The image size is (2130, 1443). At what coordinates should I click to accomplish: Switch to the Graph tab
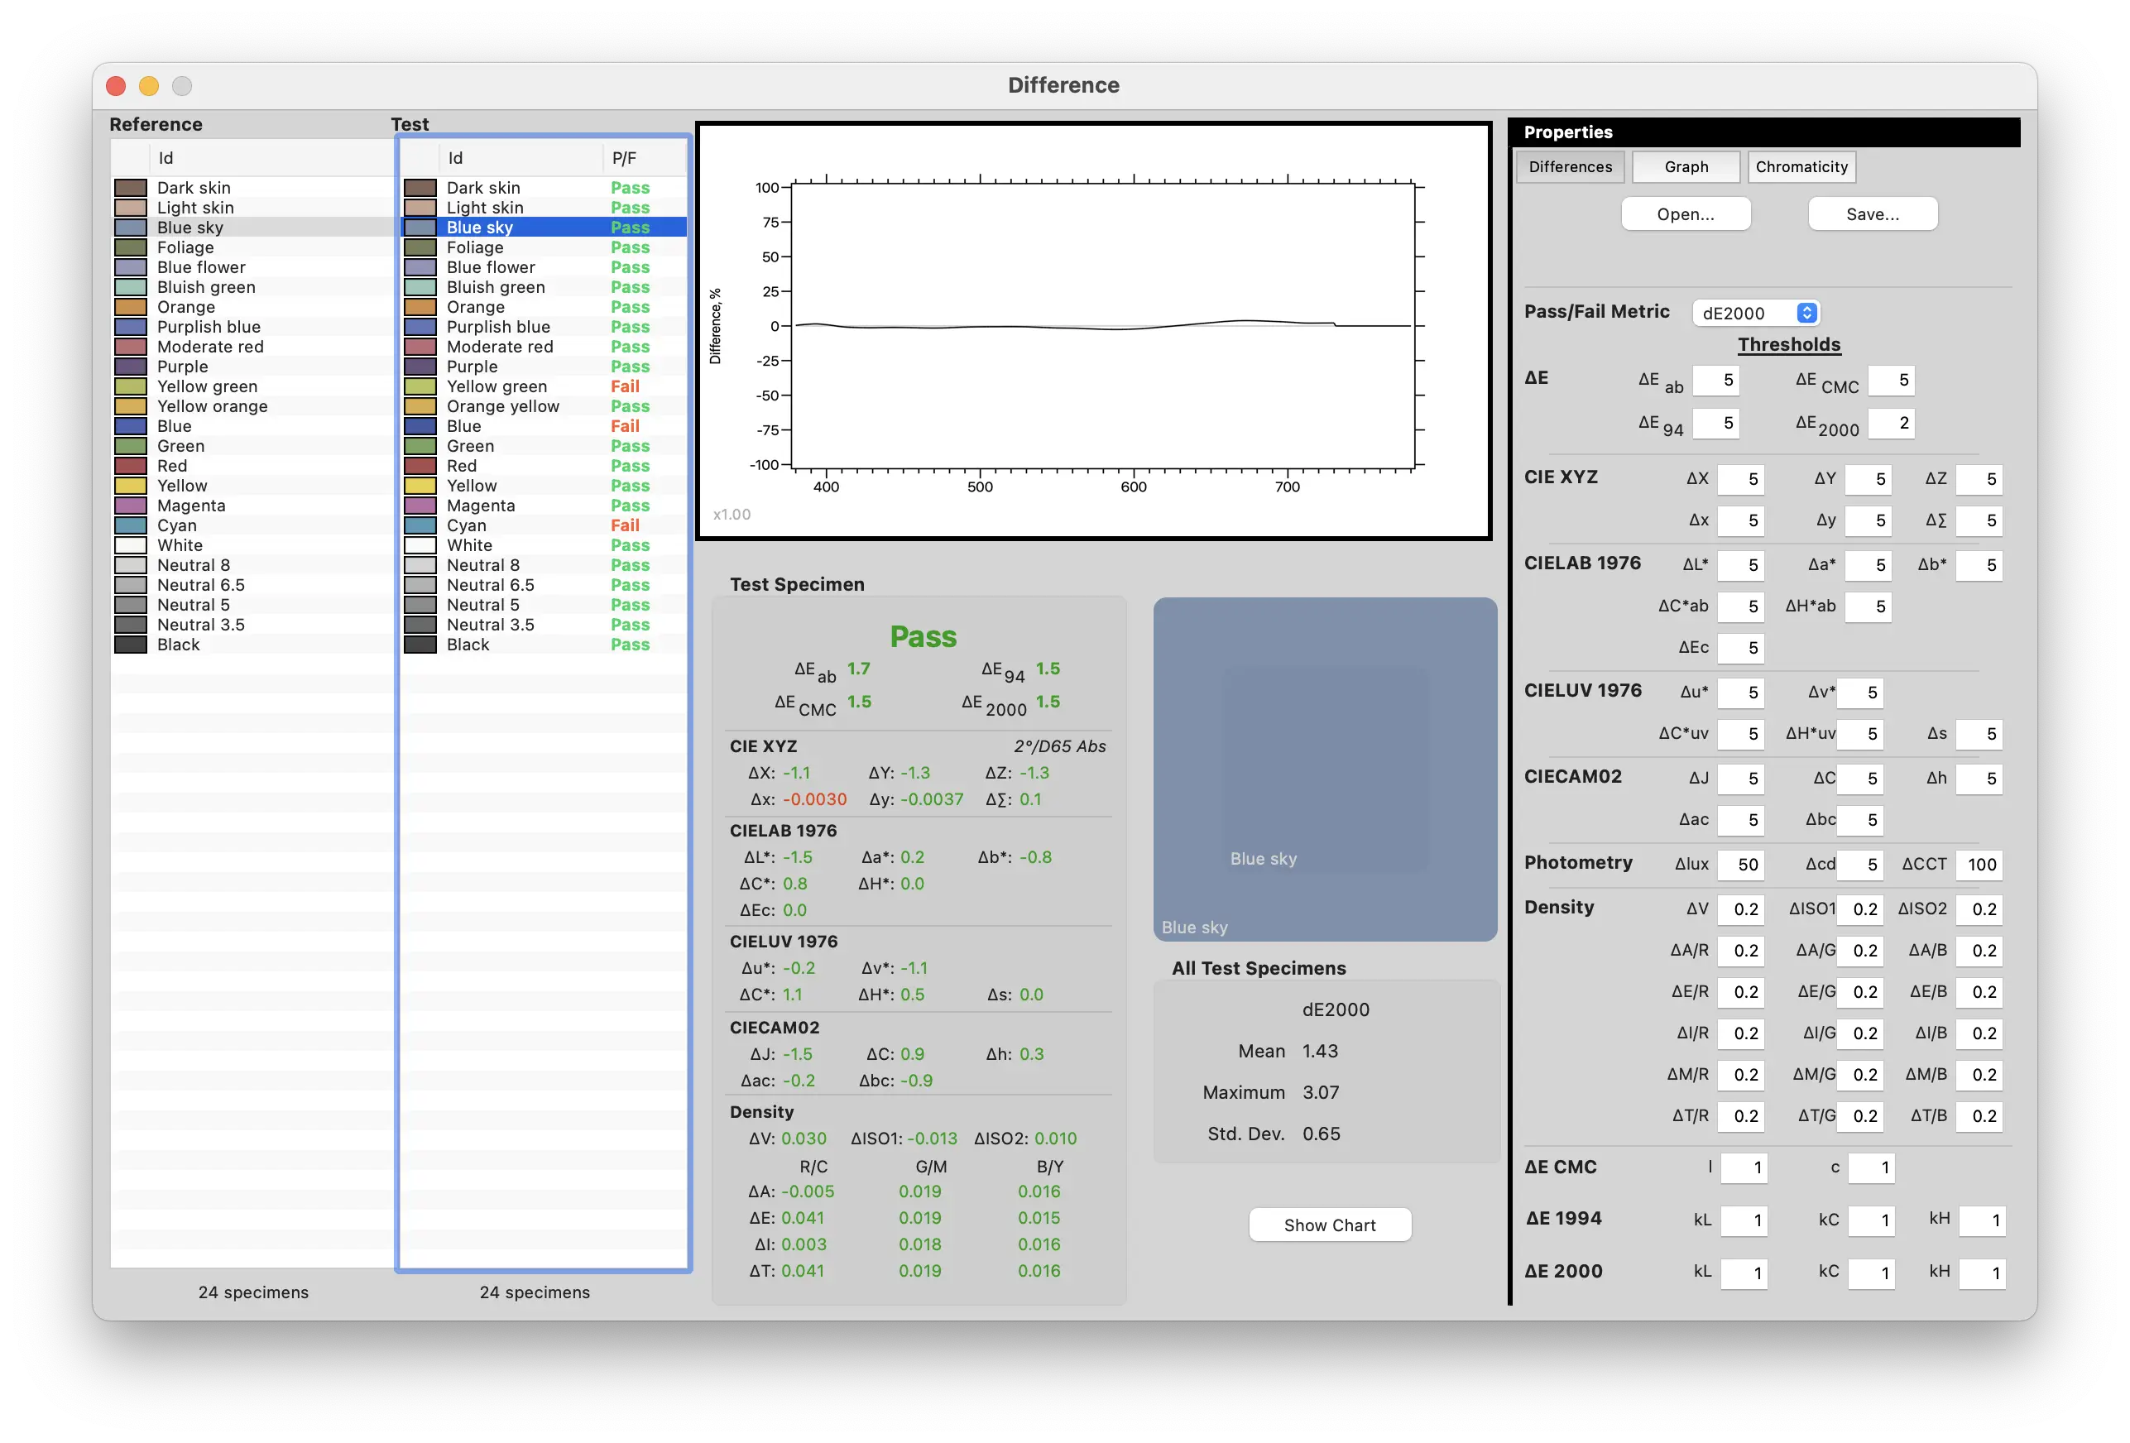(1686, 167)
